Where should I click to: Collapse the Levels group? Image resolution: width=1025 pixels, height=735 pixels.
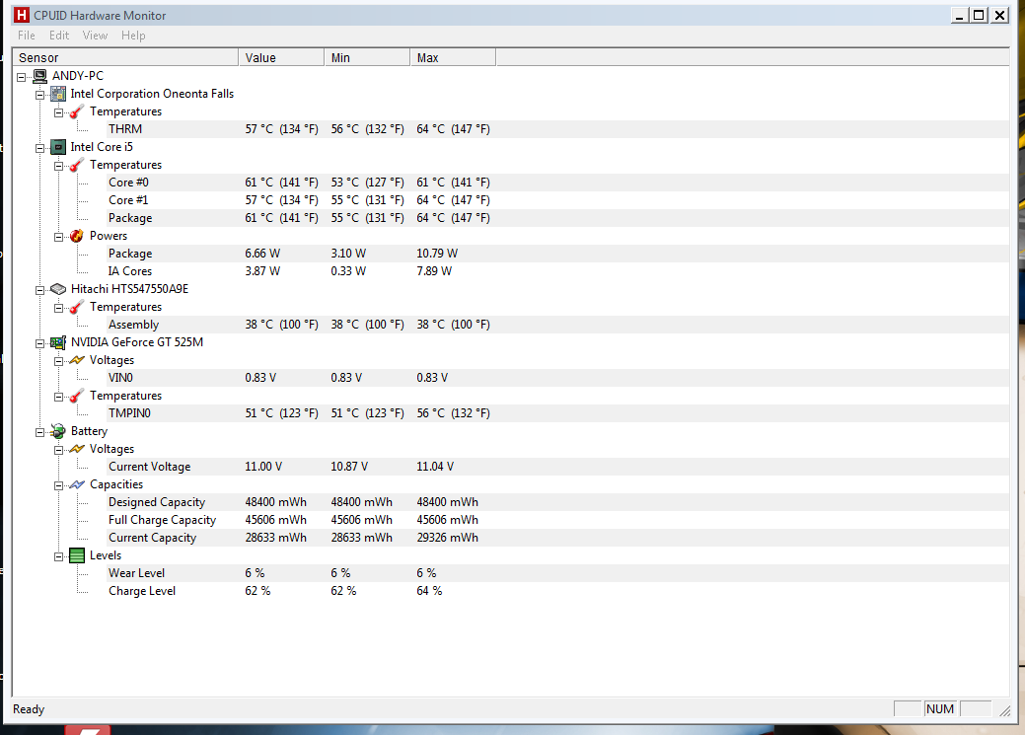point(58,556)
